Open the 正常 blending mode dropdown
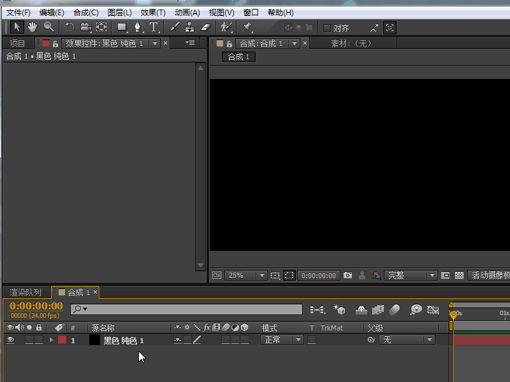Viewport: 510px width, 382px height. pyautogui.click(x=282, y=340)
